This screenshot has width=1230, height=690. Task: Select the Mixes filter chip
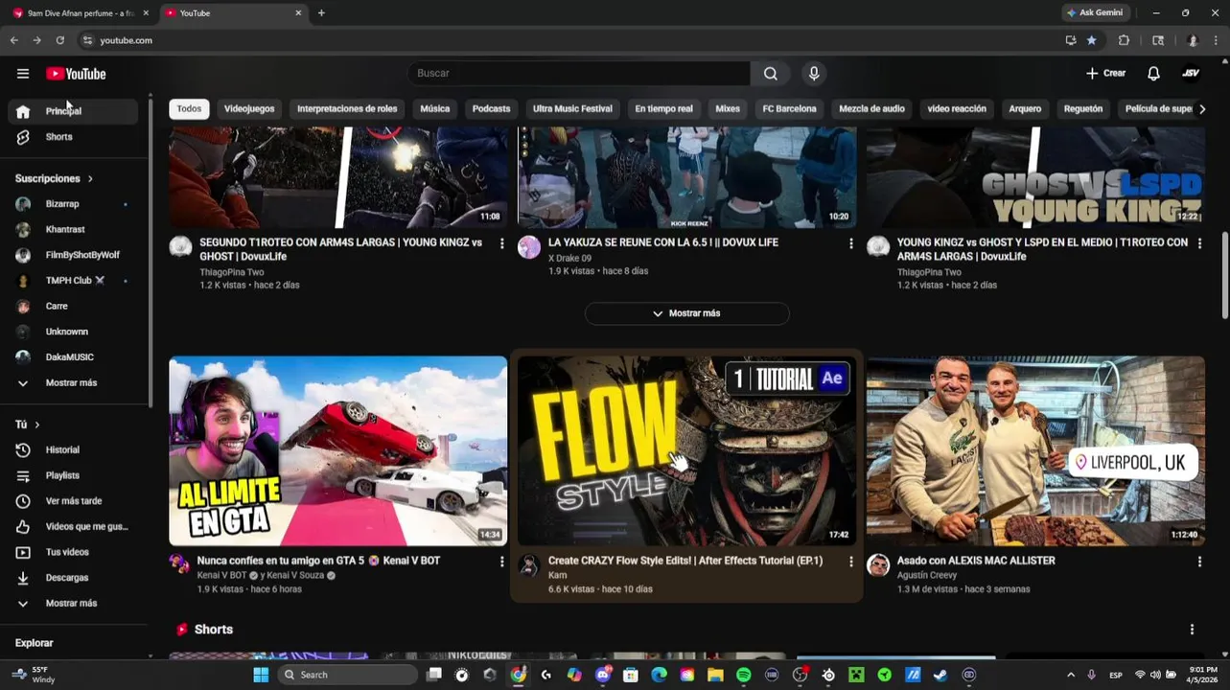click(728, 109)
